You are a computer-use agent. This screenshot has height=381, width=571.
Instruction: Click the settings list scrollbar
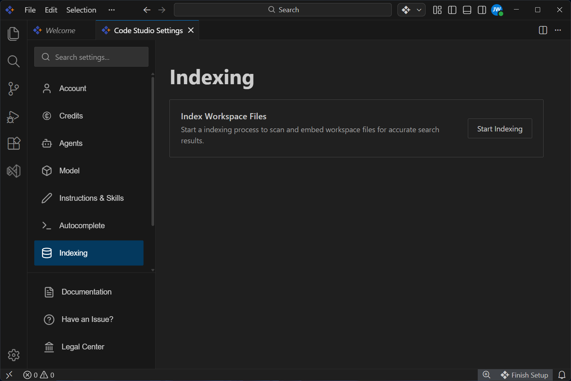pos(153,151)
